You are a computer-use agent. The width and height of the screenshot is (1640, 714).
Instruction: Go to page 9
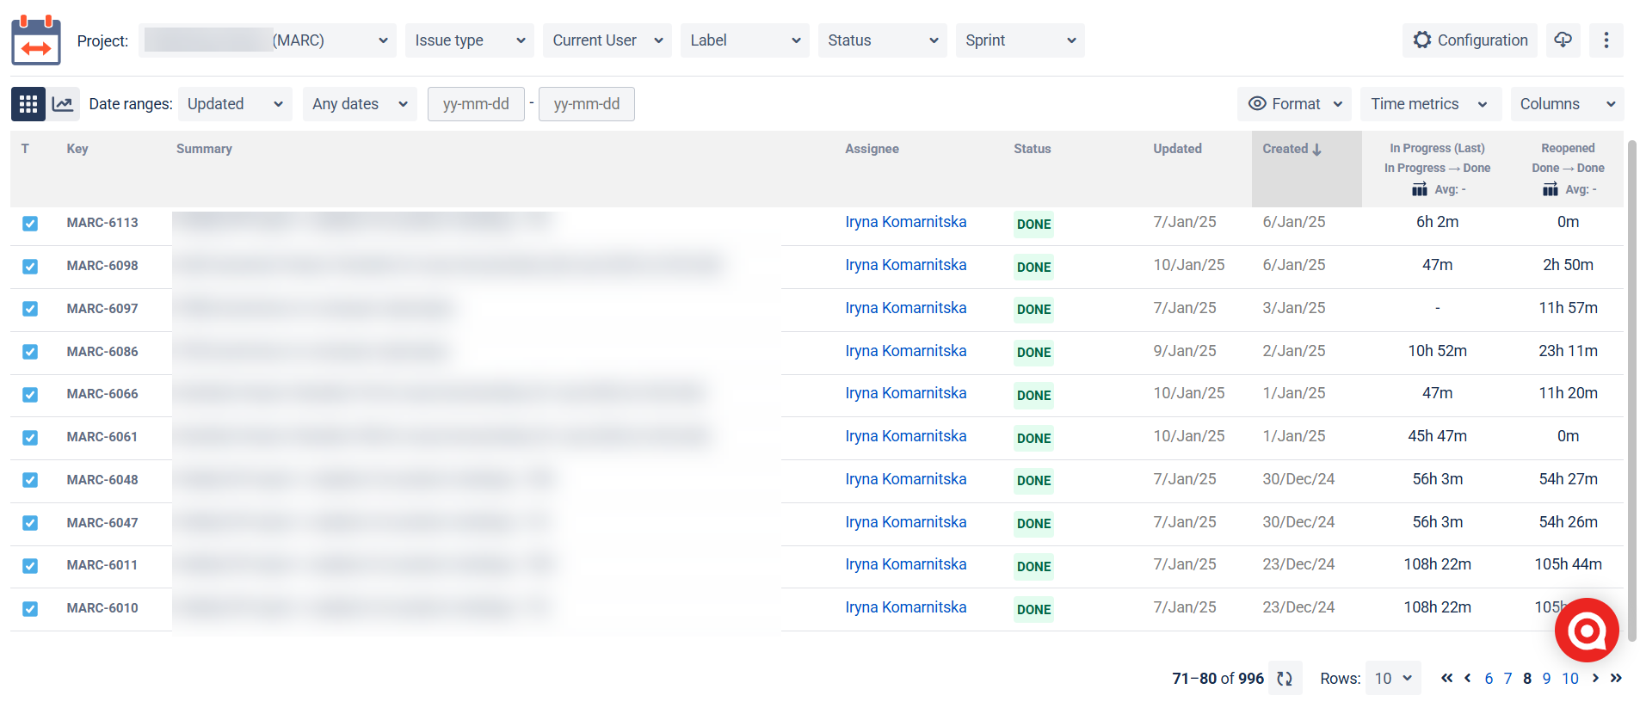click(1546, 679)
